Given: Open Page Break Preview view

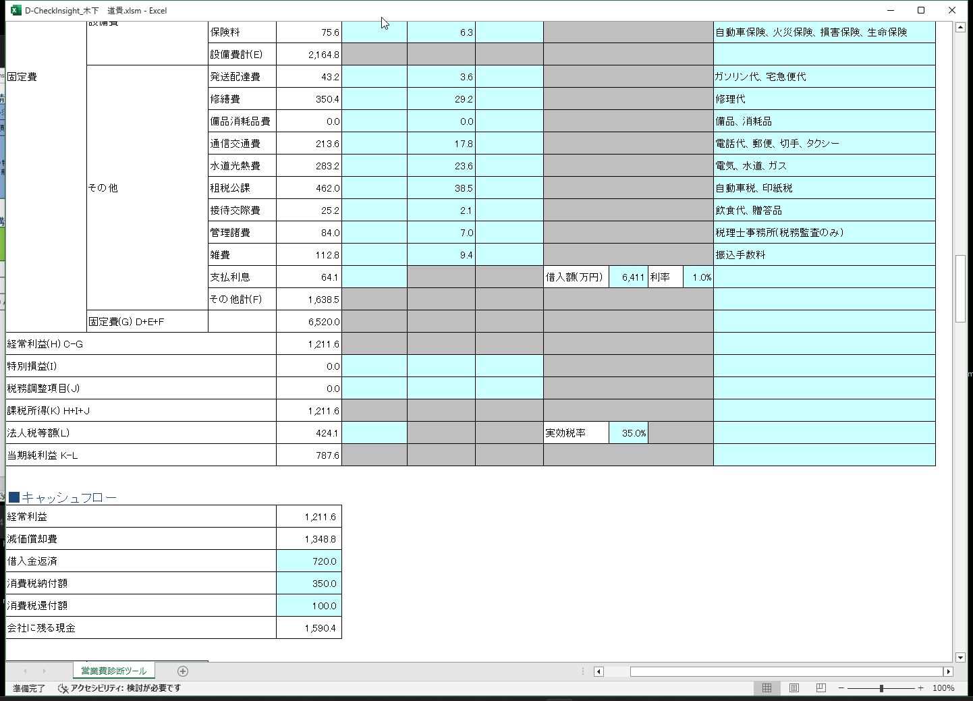Looking at the screenshot, I should tap(821, 688).
